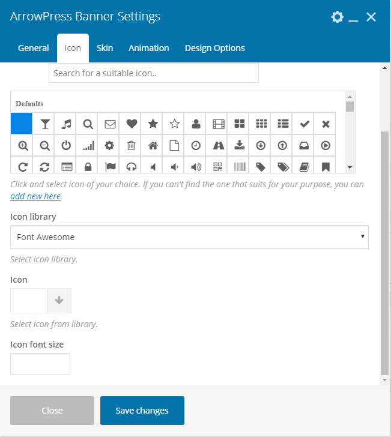This screenshot has height=437, width=391.
Task: Choose the checkmark icon
Action: click(x=305, y=124)
